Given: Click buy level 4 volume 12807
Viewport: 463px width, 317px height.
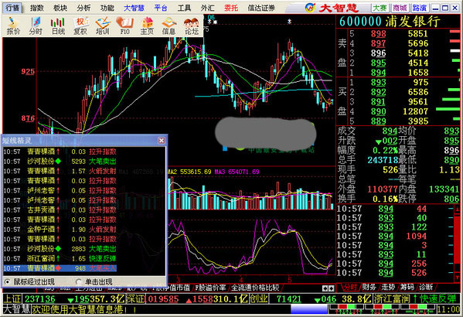Looking at the screenshot, I should (x=415, y=111).
